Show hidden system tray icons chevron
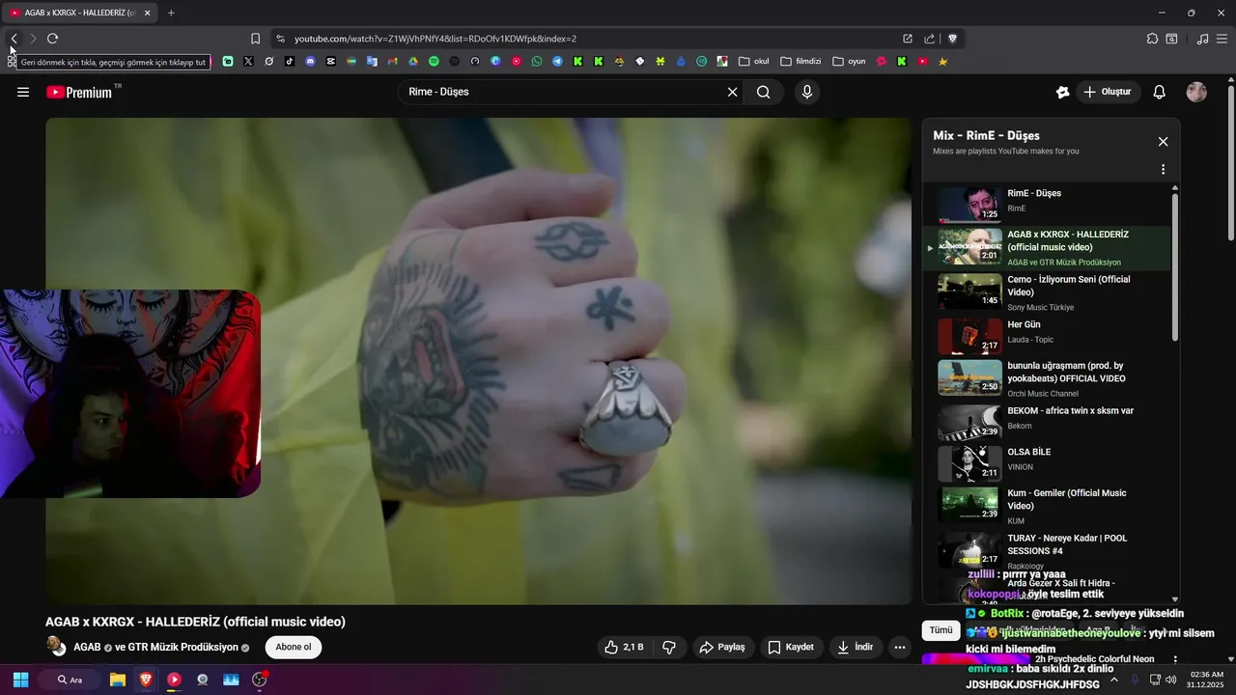 (1114, 680)
